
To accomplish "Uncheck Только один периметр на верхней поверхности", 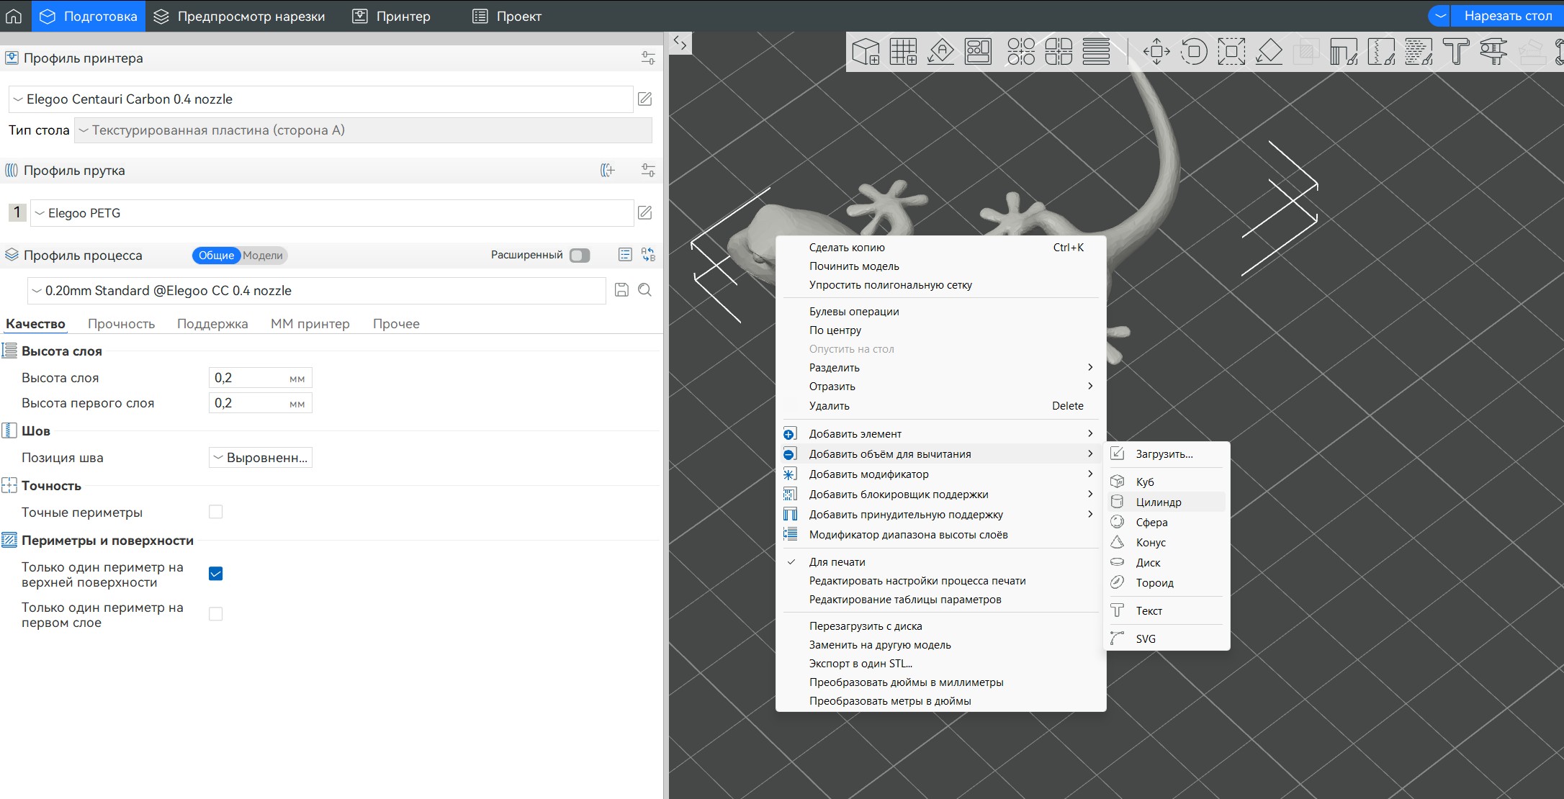I will coord(215,574).
